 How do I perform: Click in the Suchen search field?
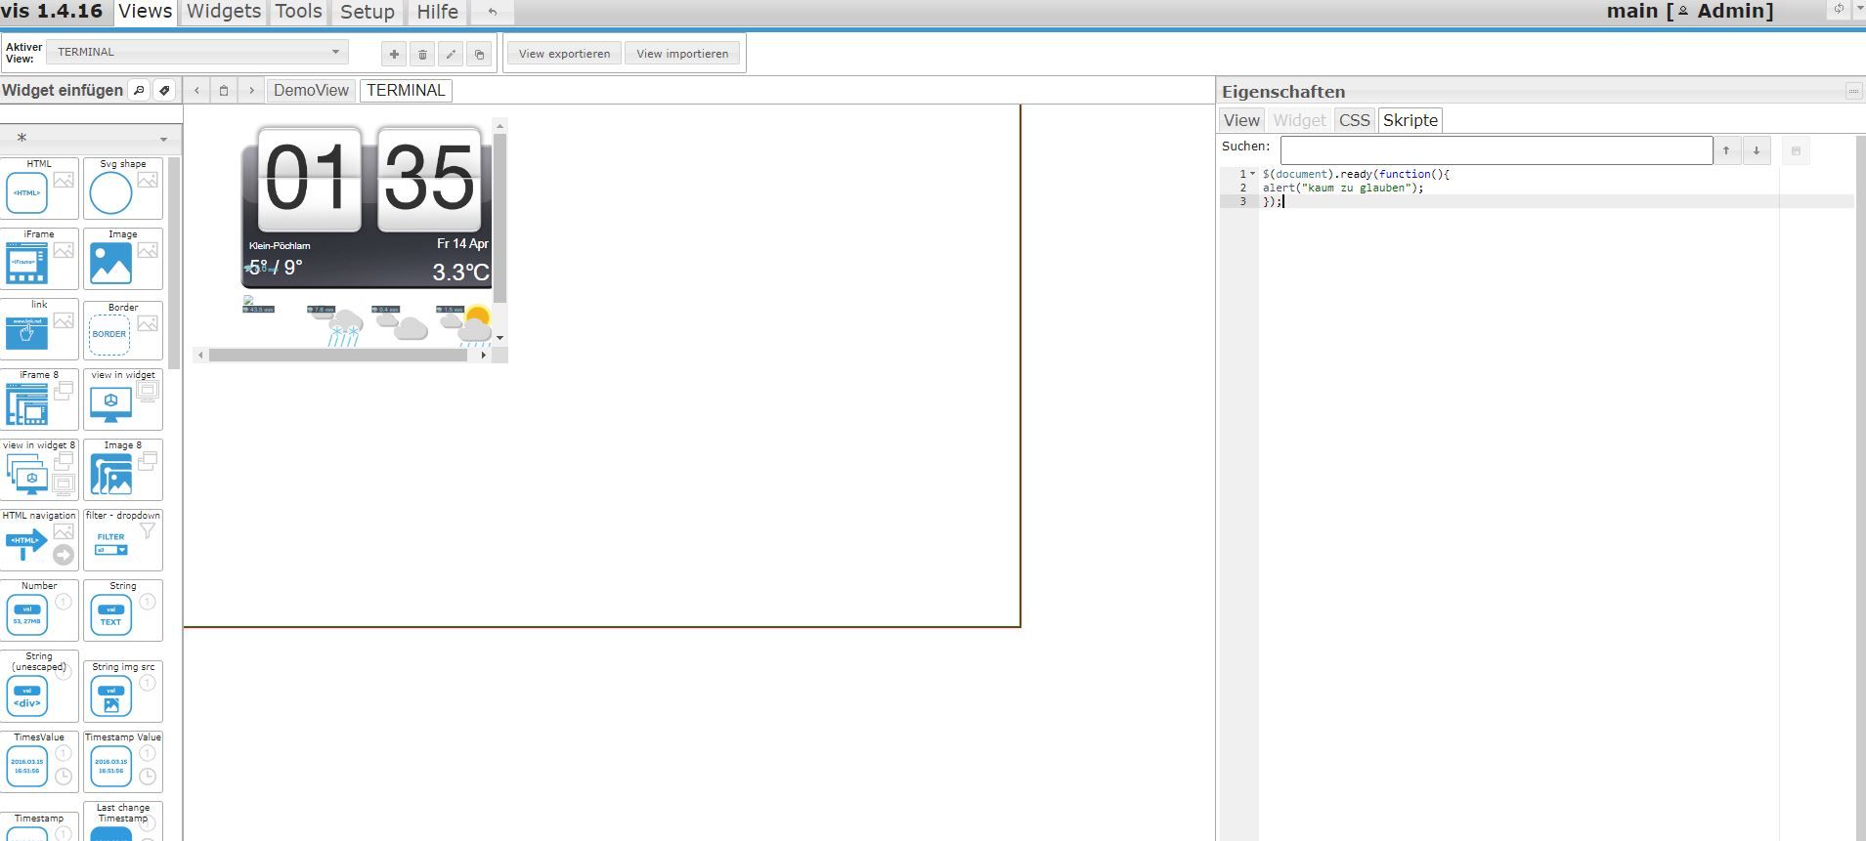click(1497, 150)
